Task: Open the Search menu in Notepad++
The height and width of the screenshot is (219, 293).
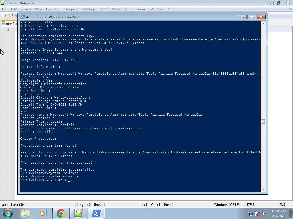Action: tap(26, 9)
